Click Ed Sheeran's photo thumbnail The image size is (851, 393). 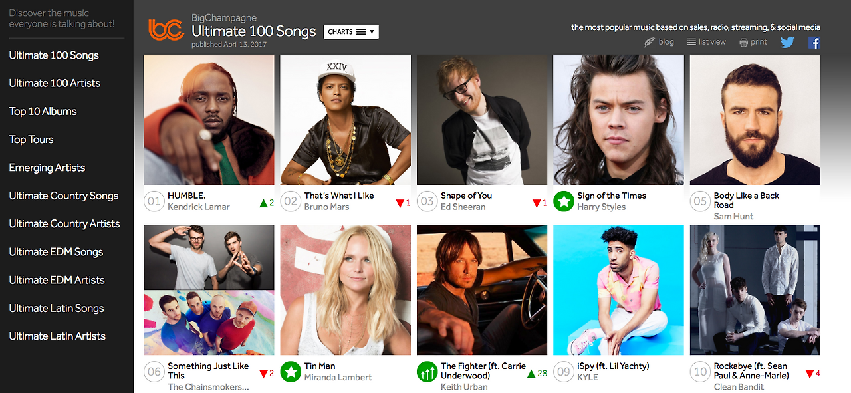pos(482,120)
